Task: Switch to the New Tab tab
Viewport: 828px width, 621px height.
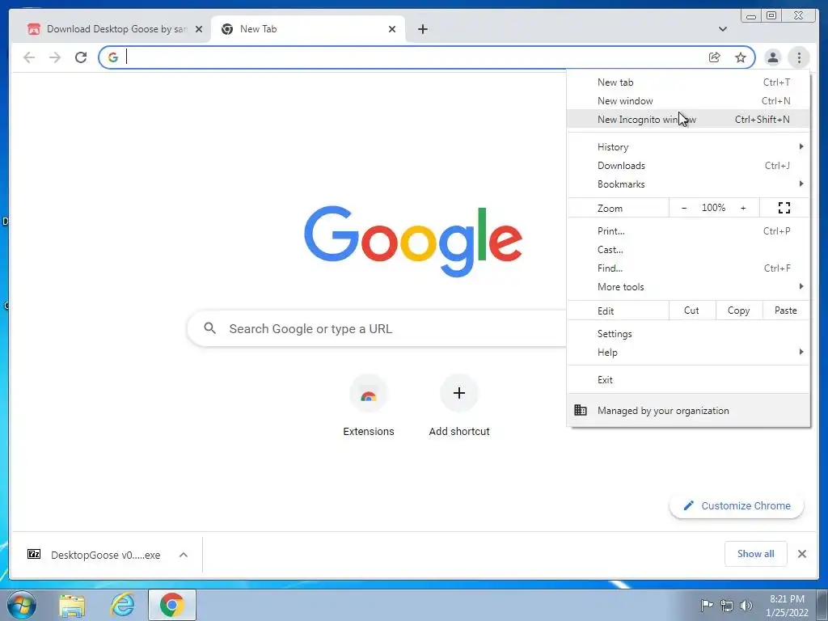Action: [x=308, y=29]
